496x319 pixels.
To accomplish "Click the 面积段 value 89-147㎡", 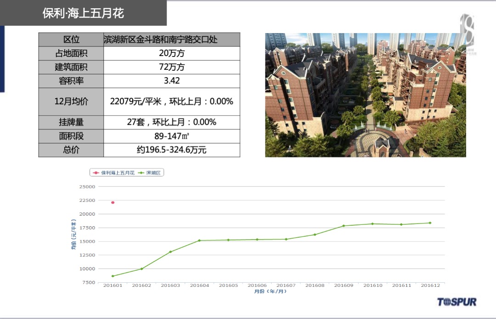I will [x=172, y=136].
